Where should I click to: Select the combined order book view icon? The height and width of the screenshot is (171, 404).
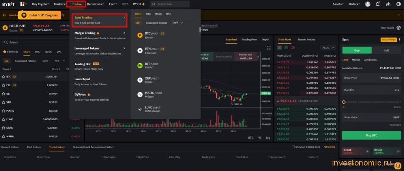coord(279,48)
